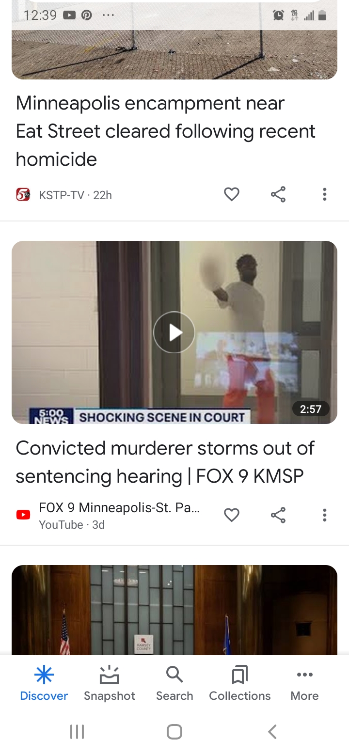Like the Convicted murderer FOX 9 story
The width and height of the screenshot is (349, 756).
tap(232, 515)
